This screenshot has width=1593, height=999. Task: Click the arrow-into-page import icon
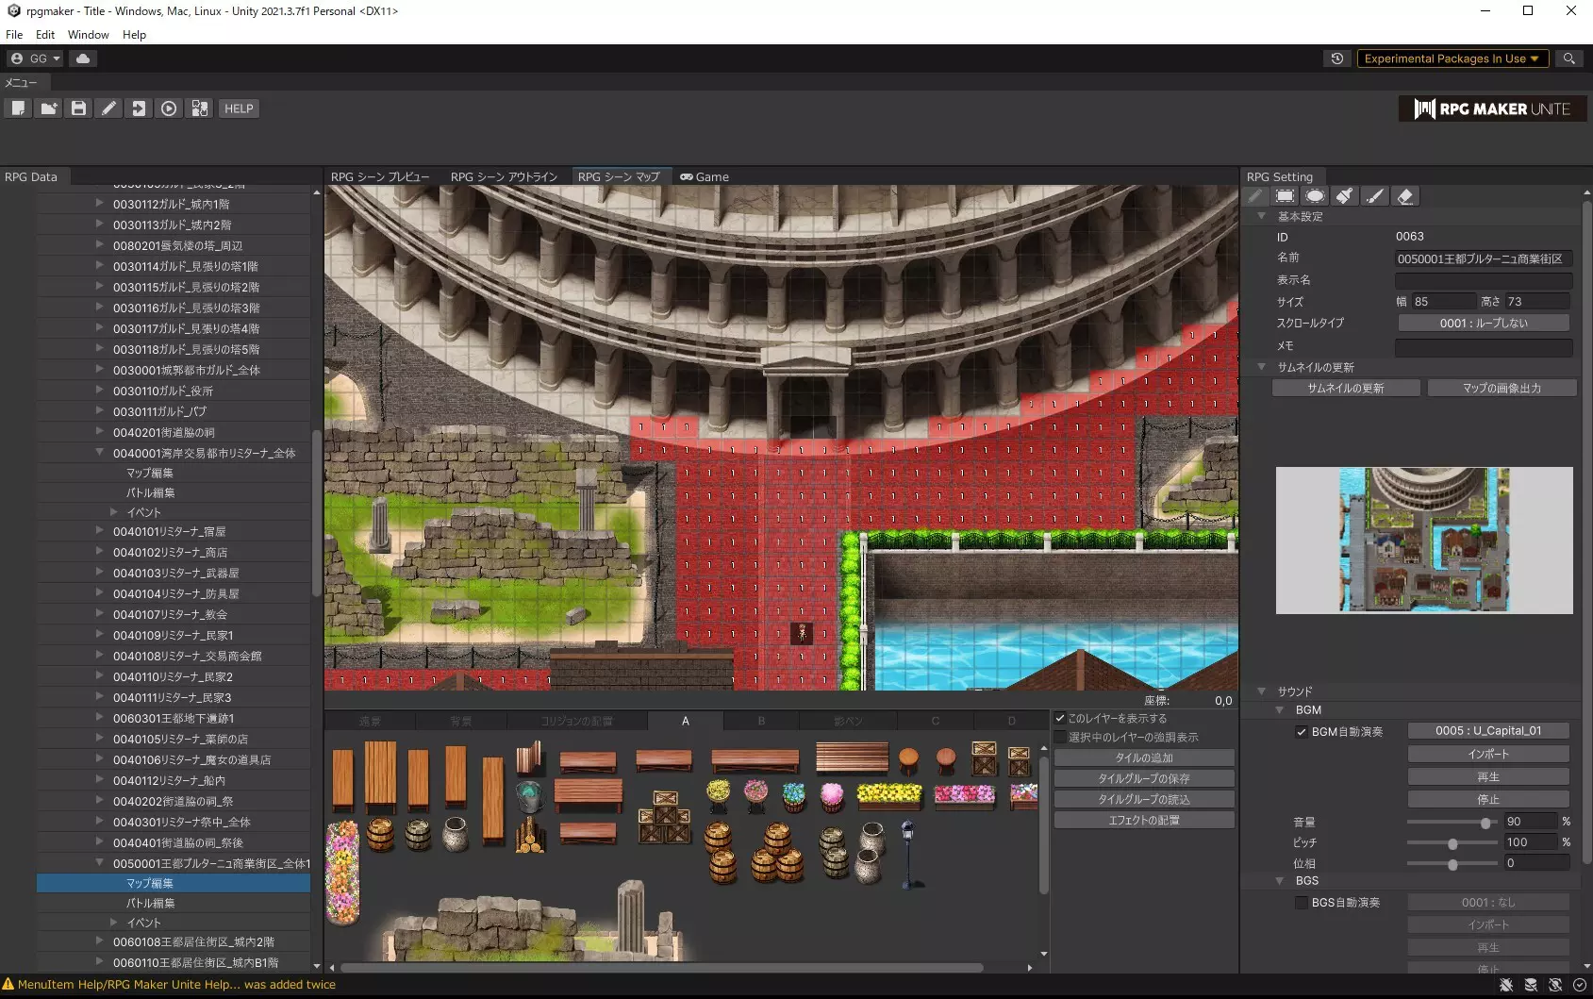pos(139,108)
